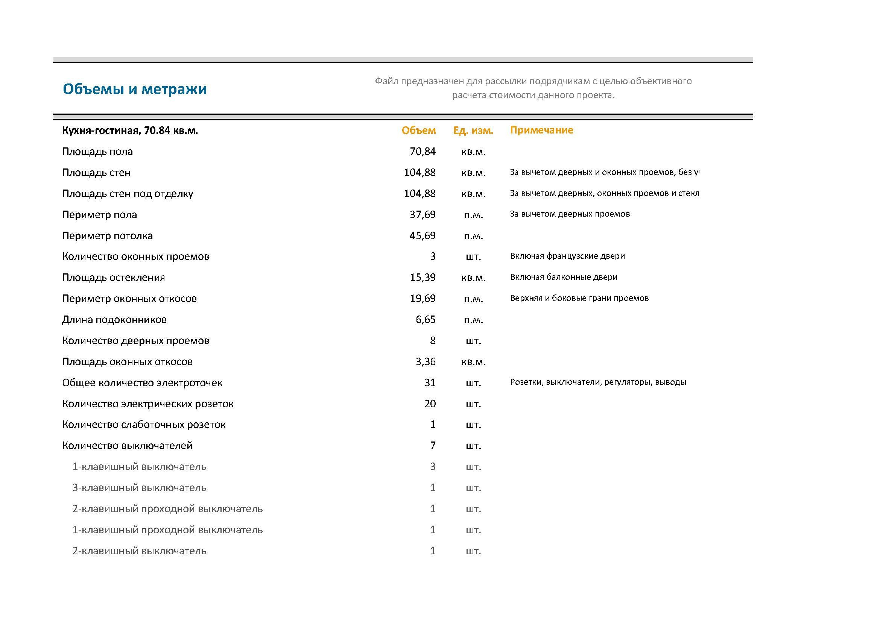Click the 'Периметр пола' value 37,69
The height and width of the screenshot is (622, 880).
point(423,214)
